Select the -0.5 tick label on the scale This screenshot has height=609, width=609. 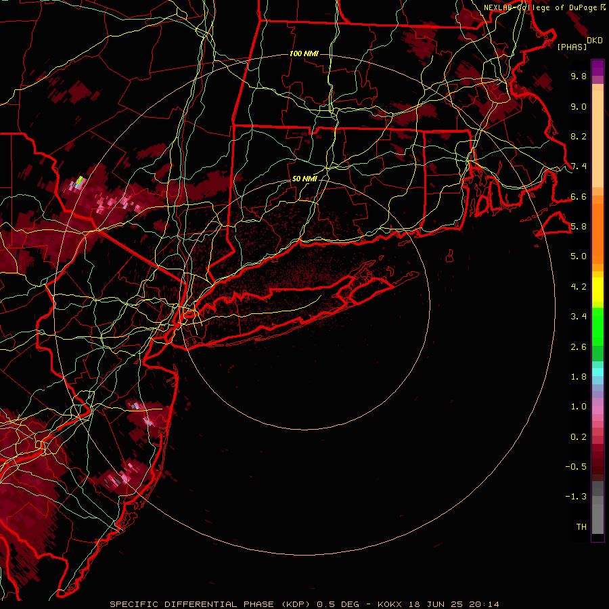(x=576, y=467)
